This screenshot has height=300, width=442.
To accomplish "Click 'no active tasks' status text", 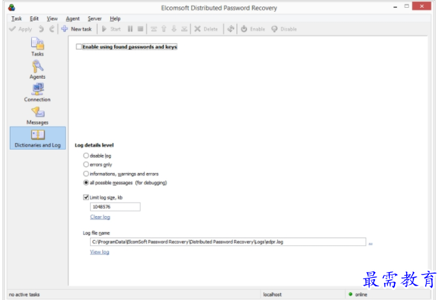I will [24, 294].
